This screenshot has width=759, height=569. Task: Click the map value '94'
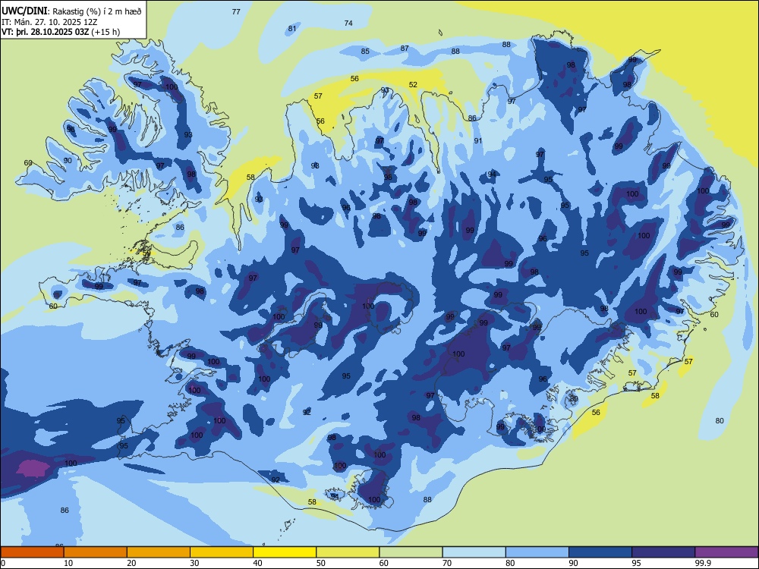click(493, 174)
